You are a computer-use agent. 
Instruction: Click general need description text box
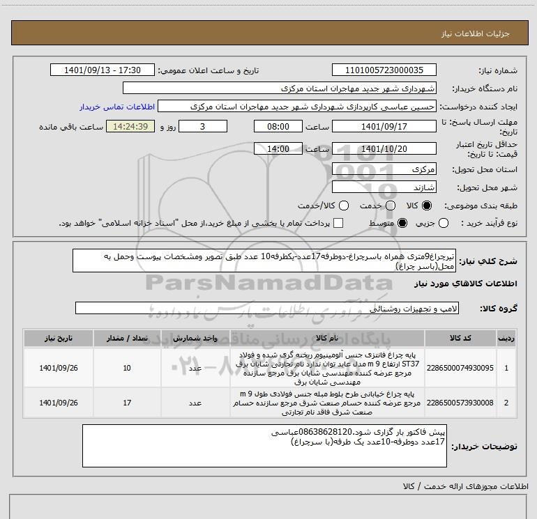click(x=264, y=261)
